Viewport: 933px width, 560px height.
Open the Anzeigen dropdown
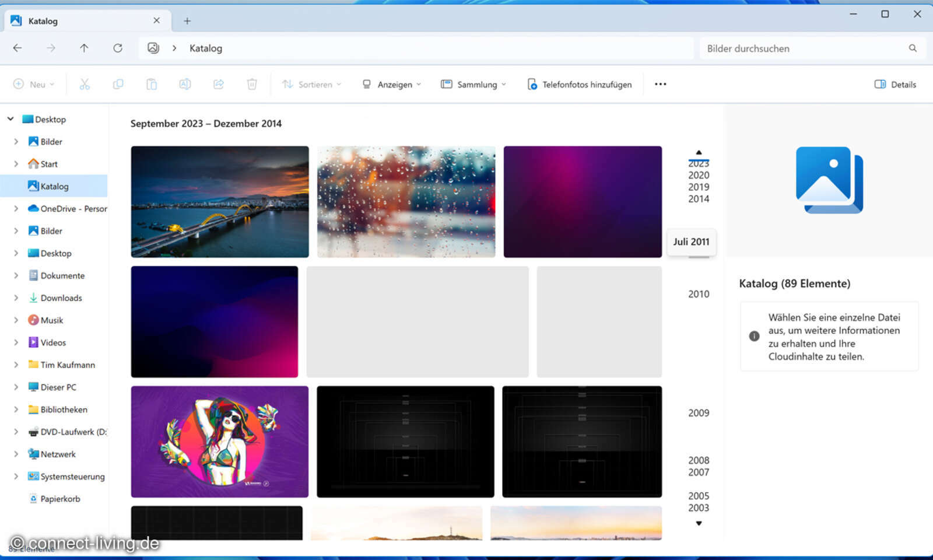392,84
